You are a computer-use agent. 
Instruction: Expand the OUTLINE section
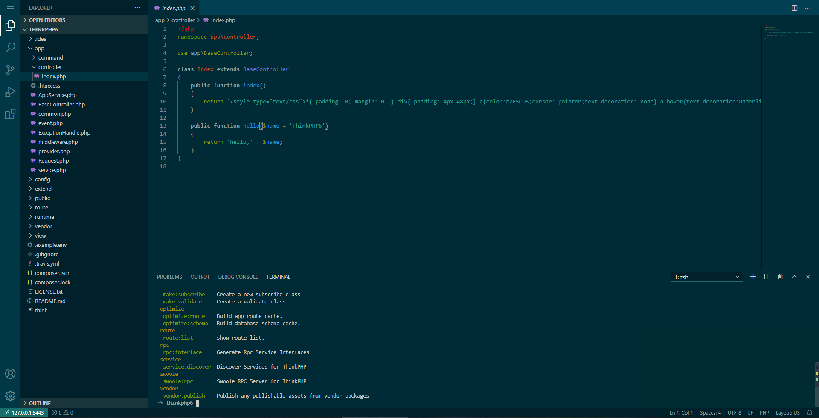[x=84, y=403]
